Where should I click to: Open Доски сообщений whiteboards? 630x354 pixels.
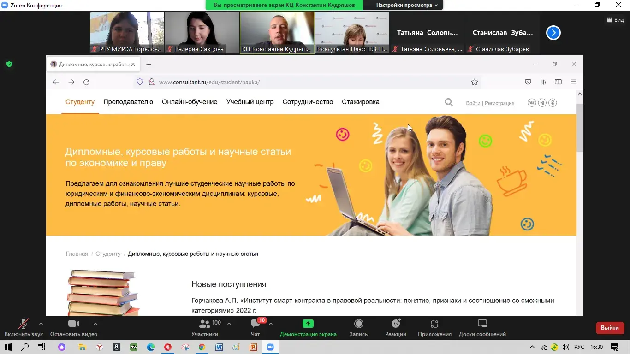point(482,328)
